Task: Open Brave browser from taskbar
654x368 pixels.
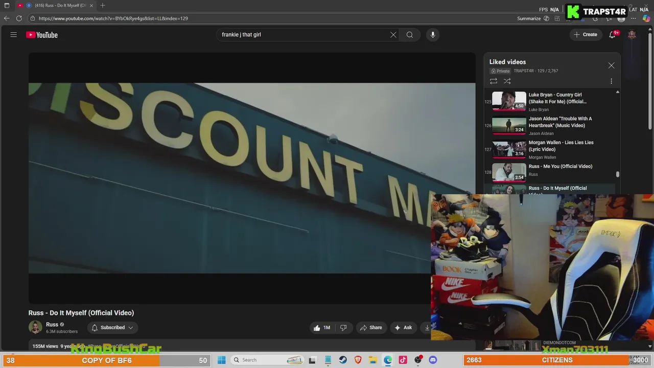Action: [x=358, y=360]
